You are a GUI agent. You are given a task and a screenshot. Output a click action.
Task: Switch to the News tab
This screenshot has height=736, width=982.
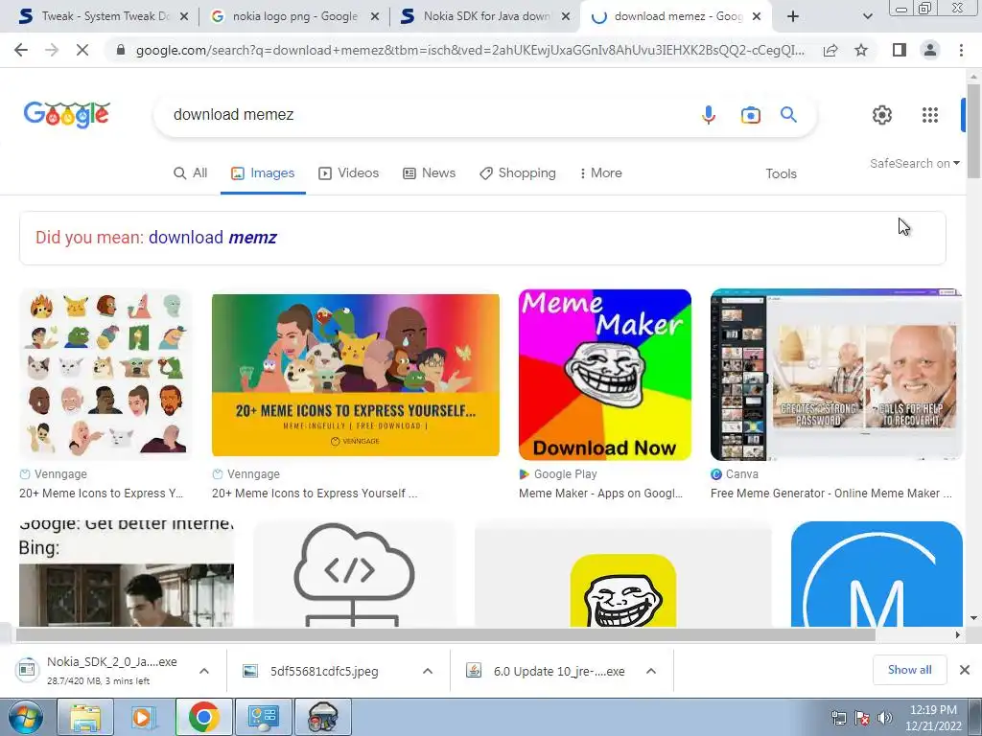tap(429, 173)
